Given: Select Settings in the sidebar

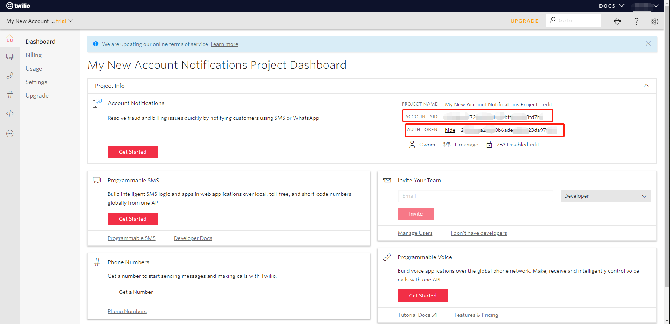Looking at the screenshot, I should click(x=36, y=82).
